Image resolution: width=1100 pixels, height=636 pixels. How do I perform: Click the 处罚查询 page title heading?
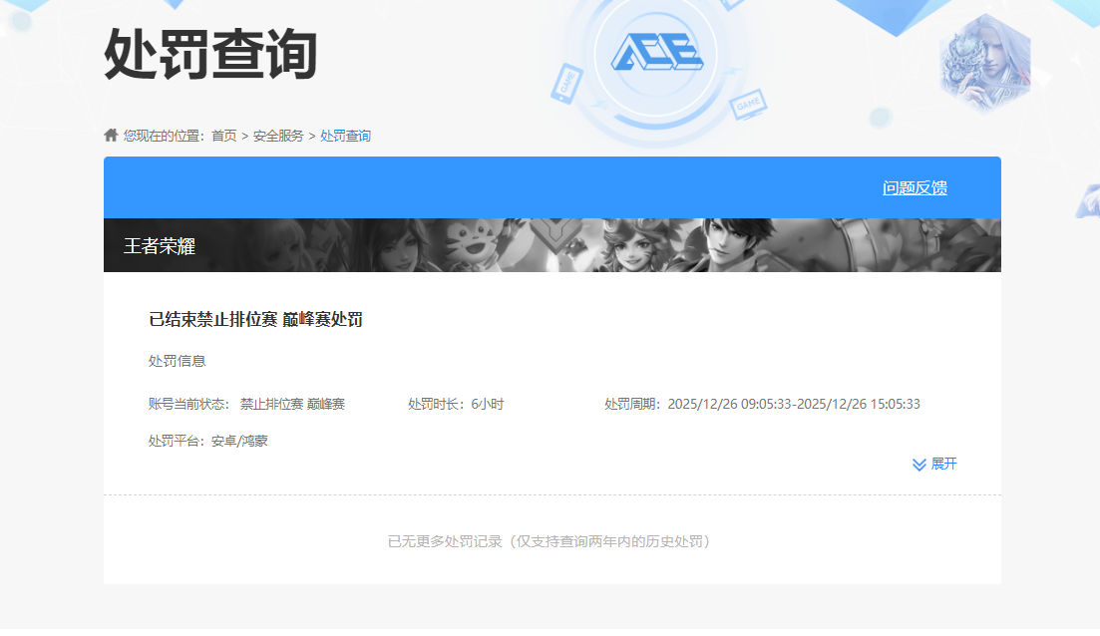click(x=198, y=55)
